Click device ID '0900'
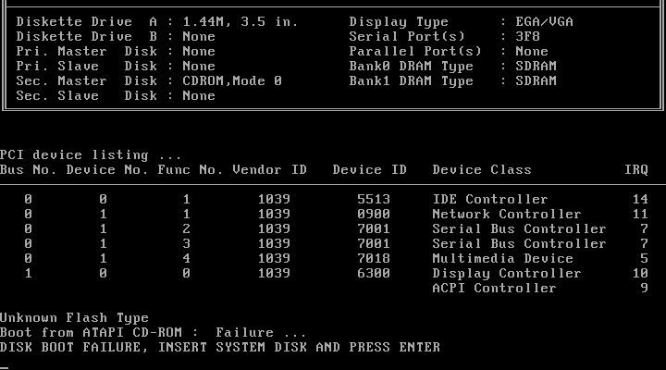The height and width of the screenshot is (370, 666). (374, 214)
